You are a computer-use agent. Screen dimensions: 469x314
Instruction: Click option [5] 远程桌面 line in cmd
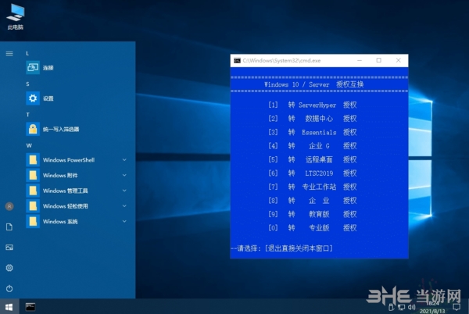tap(312, 159)
